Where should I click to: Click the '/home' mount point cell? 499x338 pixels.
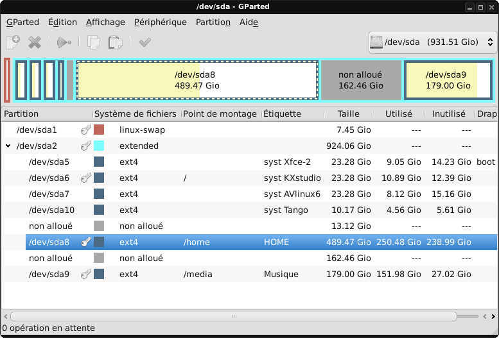(x=197, y=242)
